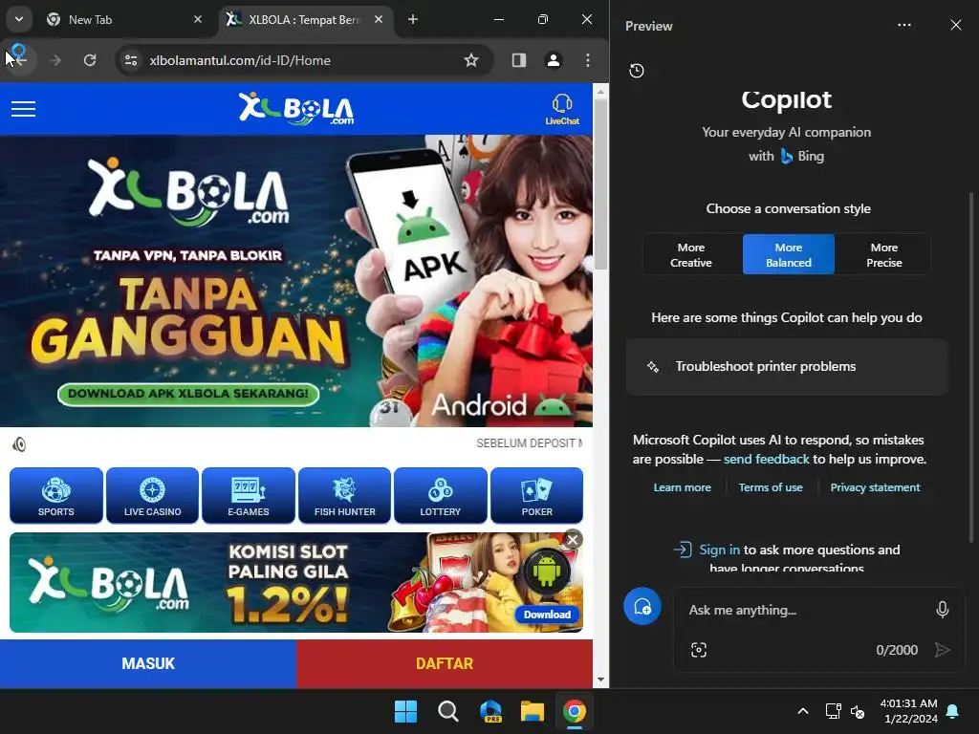Click the XLBOLA.com header logo
The width and height of the screenshot is (979, 734).
point(296,109)
